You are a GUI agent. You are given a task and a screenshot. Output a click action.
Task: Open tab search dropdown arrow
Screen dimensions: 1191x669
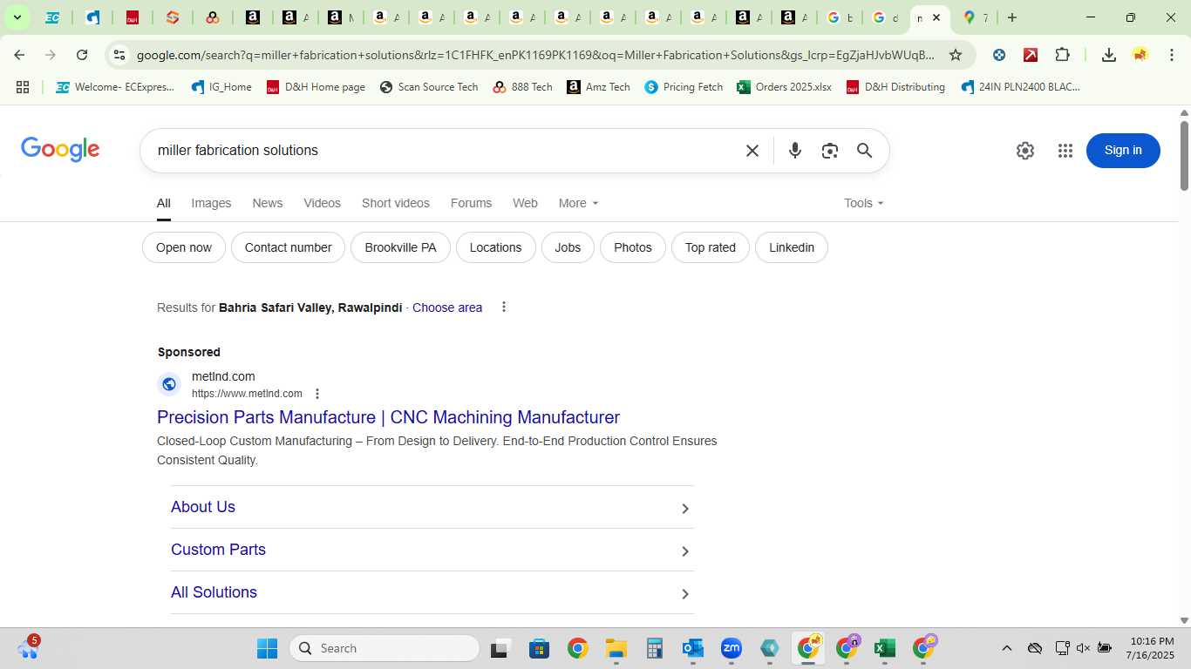pos(17,17)
